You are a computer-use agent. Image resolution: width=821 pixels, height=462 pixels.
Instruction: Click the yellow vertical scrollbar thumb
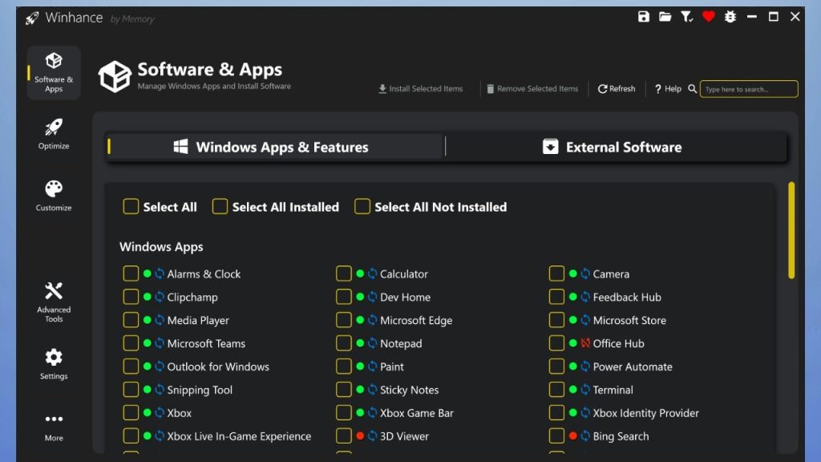(791, 230)
